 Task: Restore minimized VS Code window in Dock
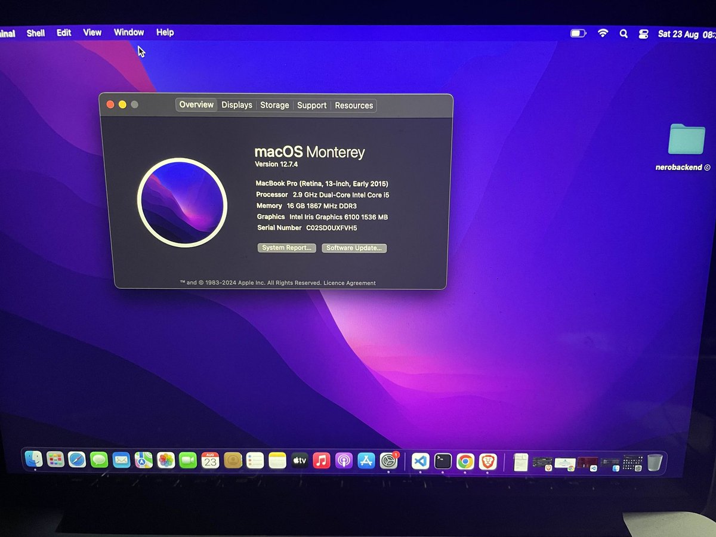tap(588, 464)
